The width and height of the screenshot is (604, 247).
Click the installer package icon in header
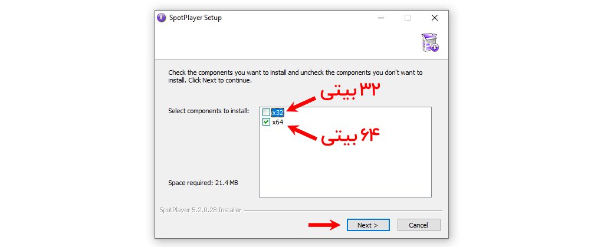(430, 43)
